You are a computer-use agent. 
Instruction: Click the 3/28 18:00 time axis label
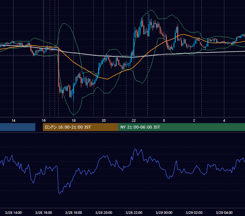[x=73, y=212]
